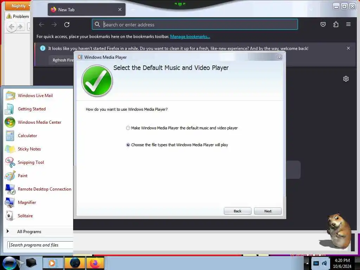Click the Windows Media Center icon

(10, 122)
